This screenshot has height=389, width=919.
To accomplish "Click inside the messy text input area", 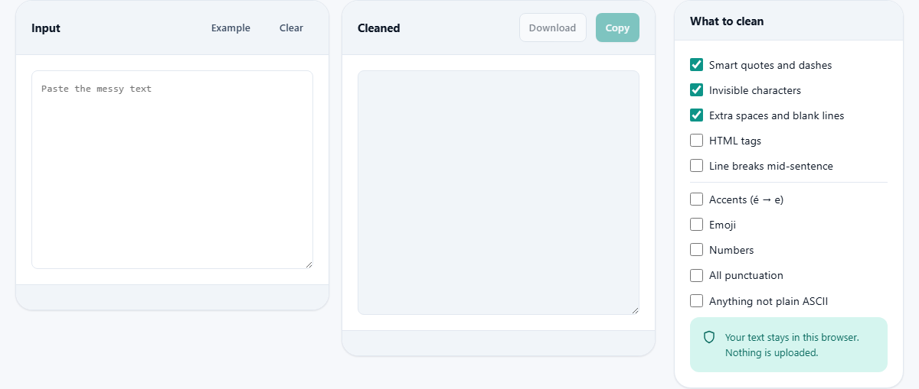I will click(x=172, y=170).
